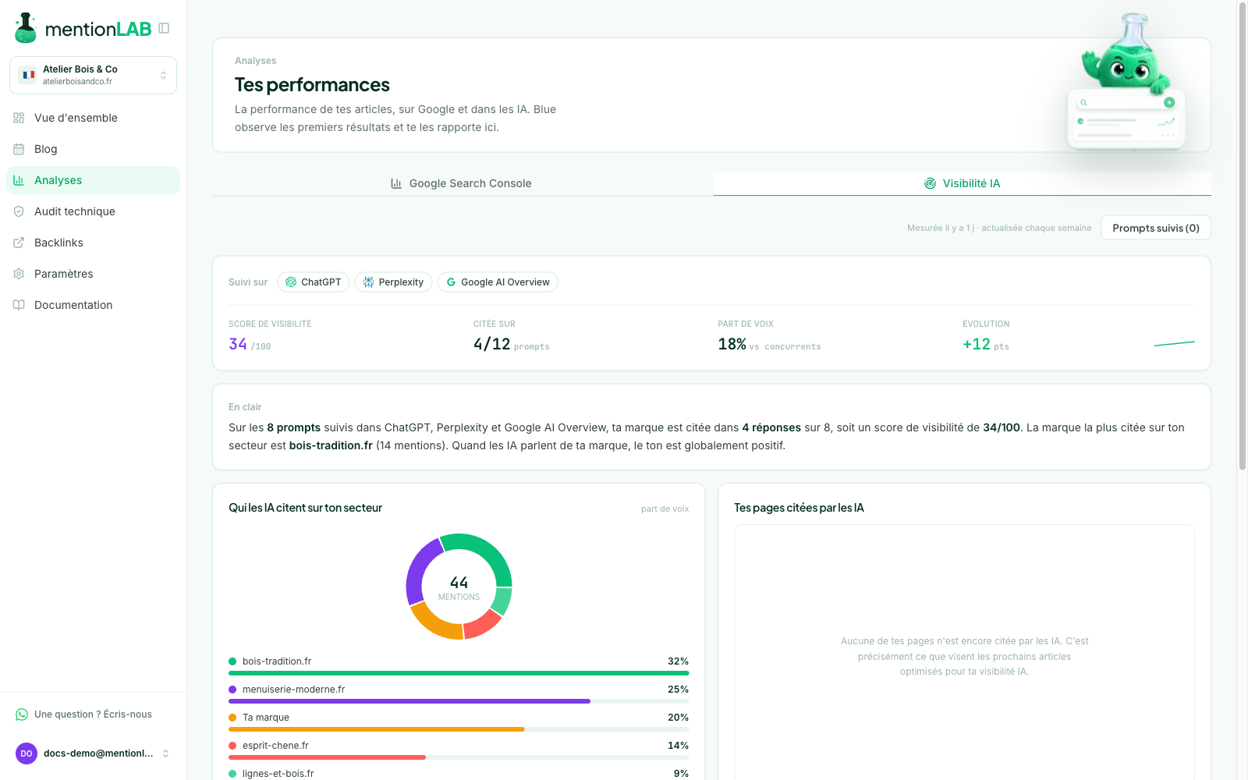The height and width of the screenshot is (780, 1248).
Task: Open Paramètres settings
Action: (x=93, y=274)
